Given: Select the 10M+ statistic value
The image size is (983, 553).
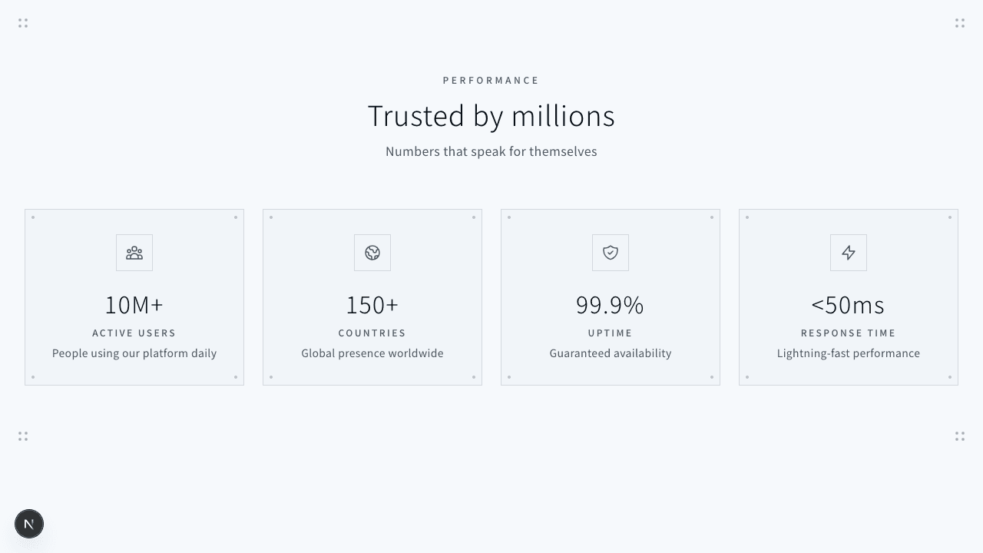Looking at the screenshot, I should click(134, 305).
